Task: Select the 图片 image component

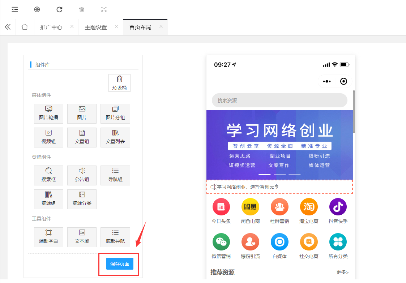Action: click(82, 113)
